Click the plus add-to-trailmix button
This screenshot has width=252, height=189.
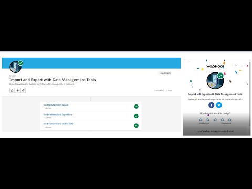(x=18, y=90)
